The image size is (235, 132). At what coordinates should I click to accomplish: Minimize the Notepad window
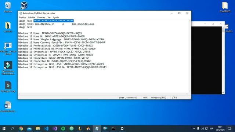tap(171, 13)
